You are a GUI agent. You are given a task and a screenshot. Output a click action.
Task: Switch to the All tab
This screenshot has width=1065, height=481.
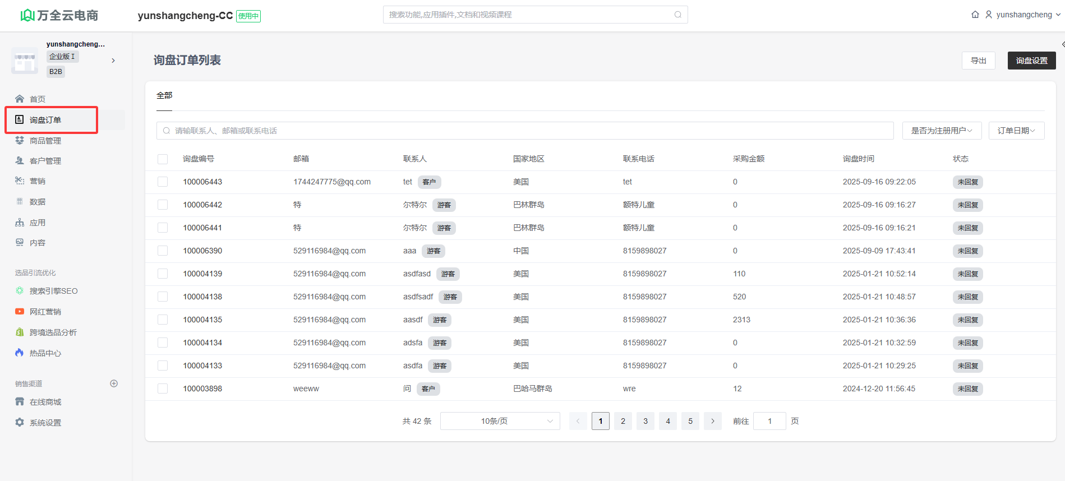[164, 96]
